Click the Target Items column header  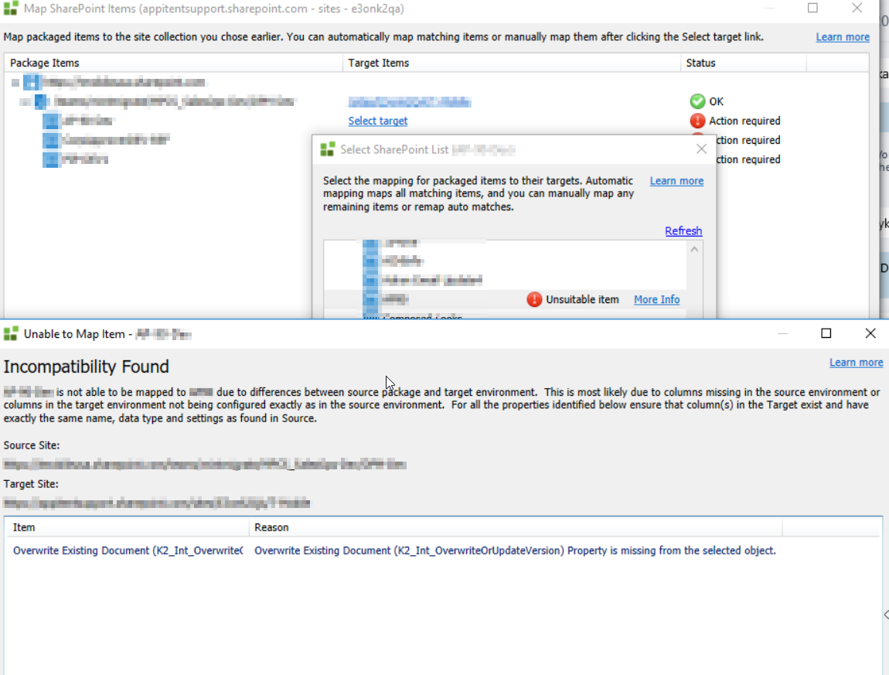pyautogui.click(x=512, y=63)
